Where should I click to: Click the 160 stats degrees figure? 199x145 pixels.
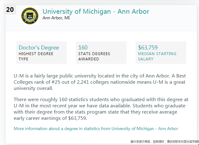tap(83, 48)
